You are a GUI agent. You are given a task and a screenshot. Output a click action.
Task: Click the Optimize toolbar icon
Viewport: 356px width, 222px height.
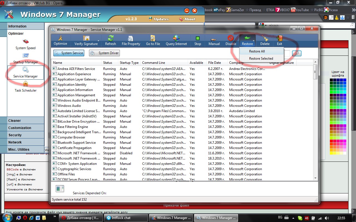[60, 41]
